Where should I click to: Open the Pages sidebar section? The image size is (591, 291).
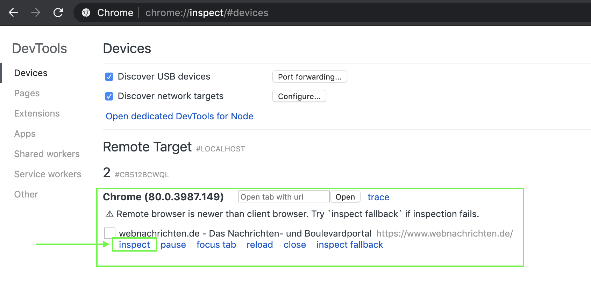coord(27,93)
